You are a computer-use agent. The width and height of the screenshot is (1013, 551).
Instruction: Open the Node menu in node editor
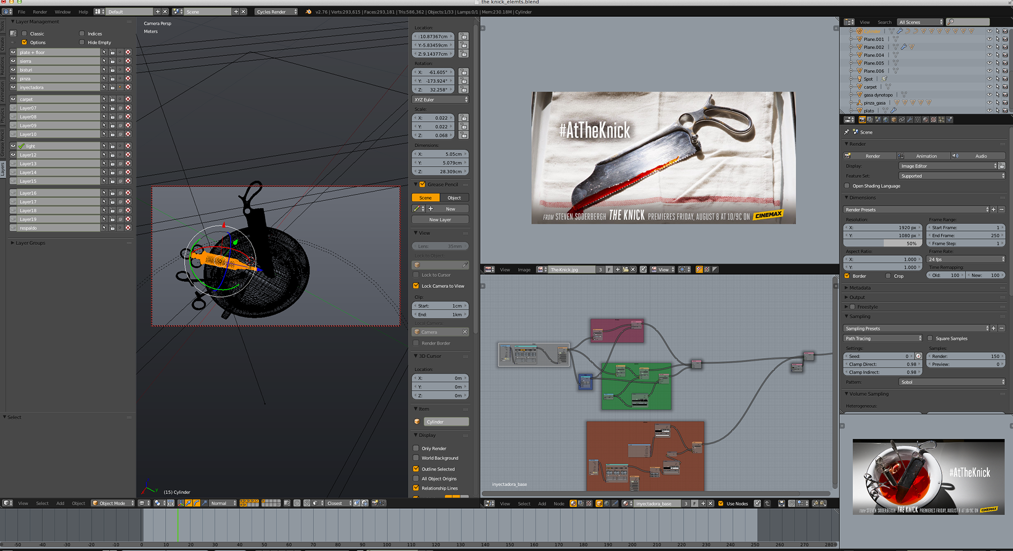(x=559, y=503)
